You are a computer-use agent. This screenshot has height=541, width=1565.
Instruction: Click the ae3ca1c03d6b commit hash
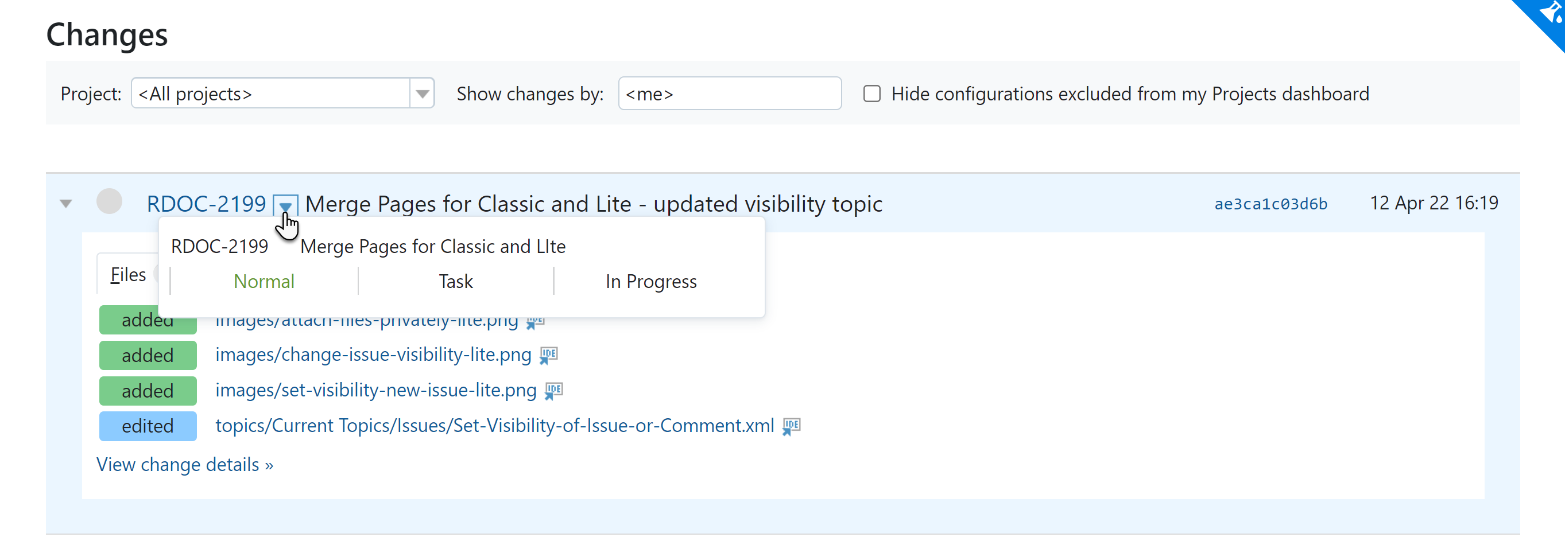[x=1270, y=204]
